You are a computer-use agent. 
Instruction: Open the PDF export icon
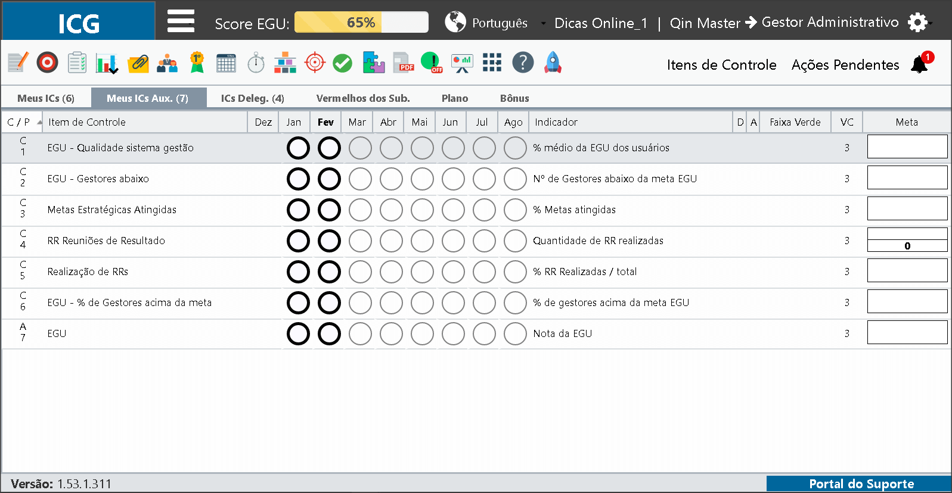(x=404, y=63)
